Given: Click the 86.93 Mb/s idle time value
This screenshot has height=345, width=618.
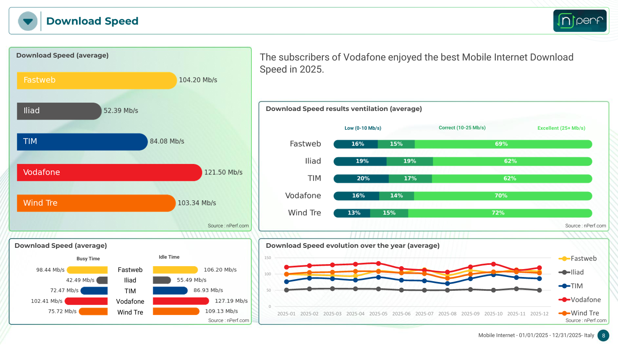Looking at the screenshot, I should 208,290.
